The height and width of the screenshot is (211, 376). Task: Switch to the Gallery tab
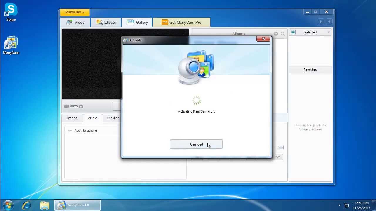137,22
